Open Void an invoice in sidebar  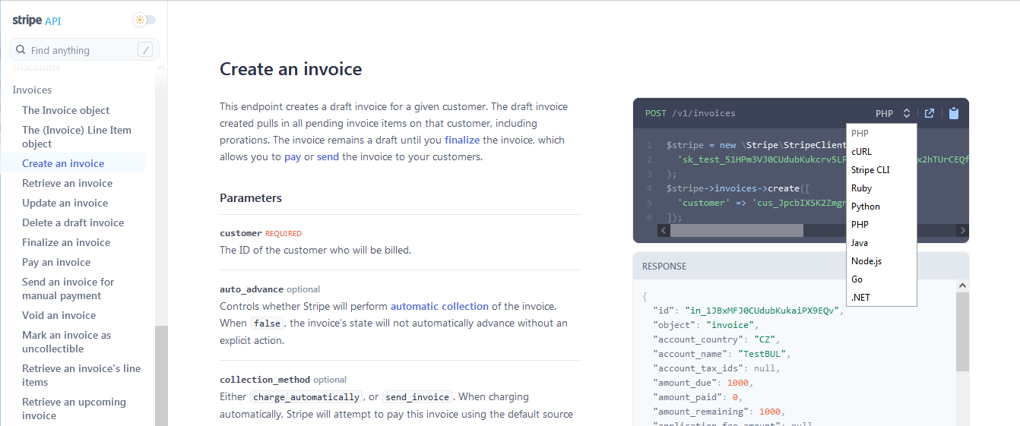pyautogui.click(x=59, y=315)
